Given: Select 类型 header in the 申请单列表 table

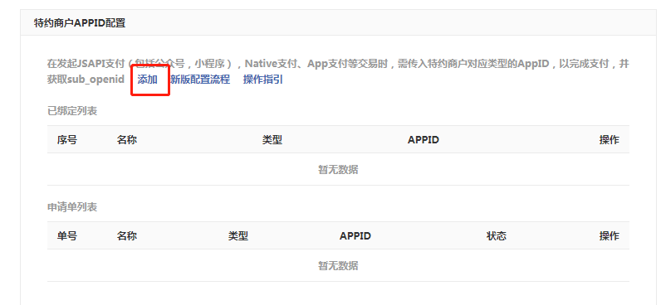Looking at the screenshot, I should [x=238, y=235].
